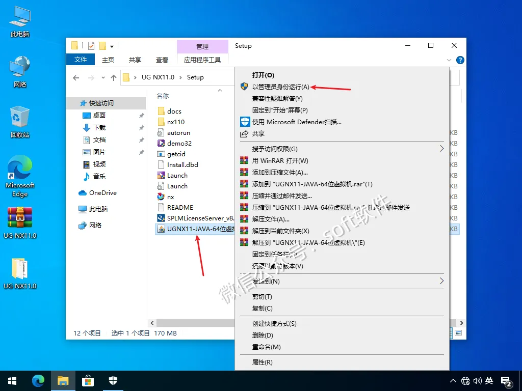
Task: Select the getcid file
Action: coord(176,154)
